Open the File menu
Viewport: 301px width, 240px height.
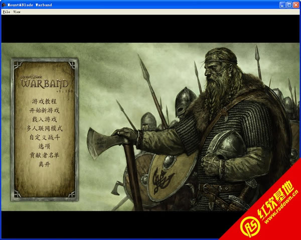7,11
